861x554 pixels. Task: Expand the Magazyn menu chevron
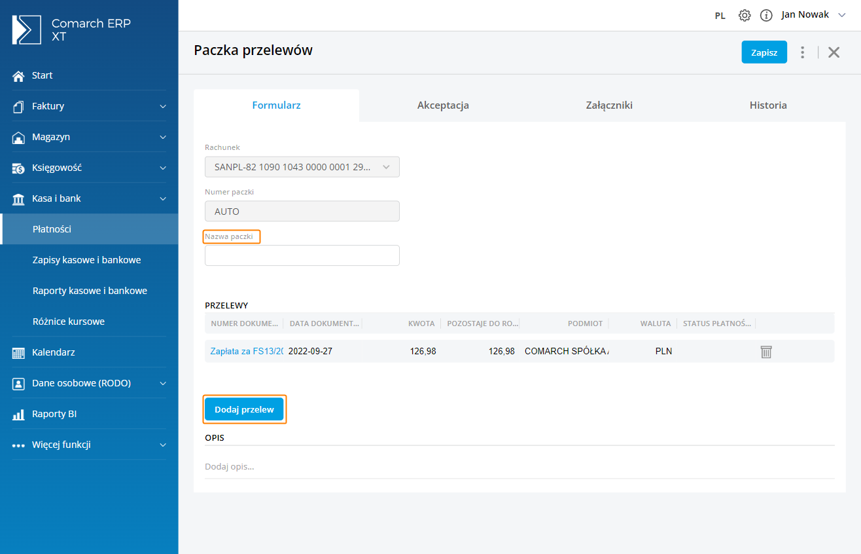(163, 138)
